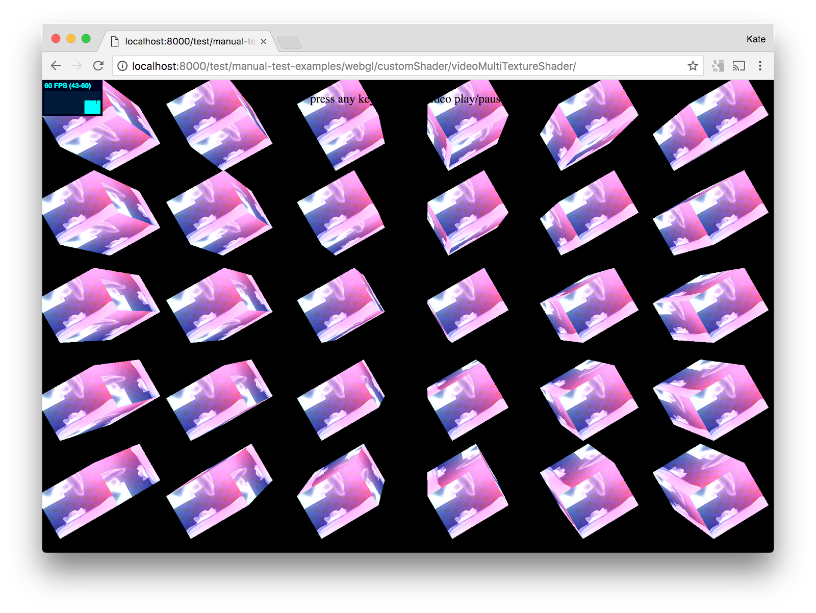Open the Chrome three-dot menu
This screenshot has width=816, height=613.
[x=759, y=66]
